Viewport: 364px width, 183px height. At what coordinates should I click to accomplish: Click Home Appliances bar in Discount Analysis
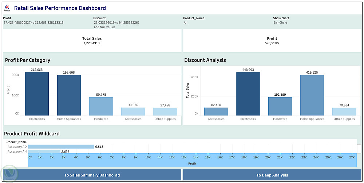click(312, 95)
